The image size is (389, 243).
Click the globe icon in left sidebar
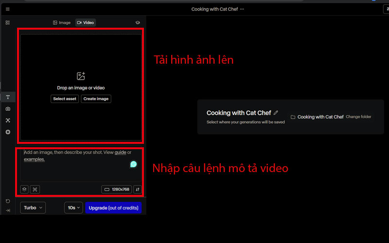8,132
